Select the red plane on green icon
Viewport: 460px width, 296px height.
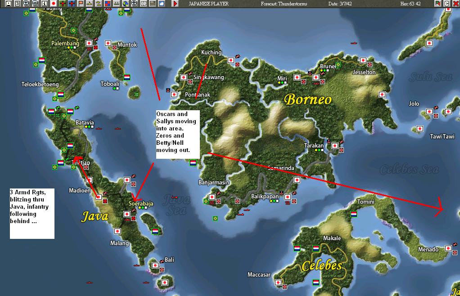63,4
